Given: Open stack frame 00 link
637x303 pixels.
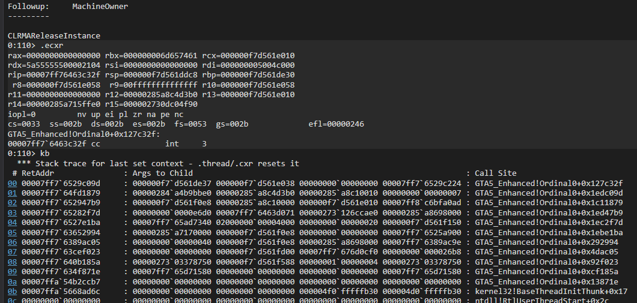Looking at the screenshot, I should pos(12,184).
